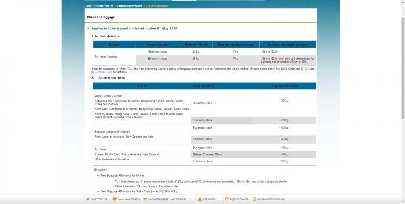Open the Home breadcrumb link

[88, 5]
